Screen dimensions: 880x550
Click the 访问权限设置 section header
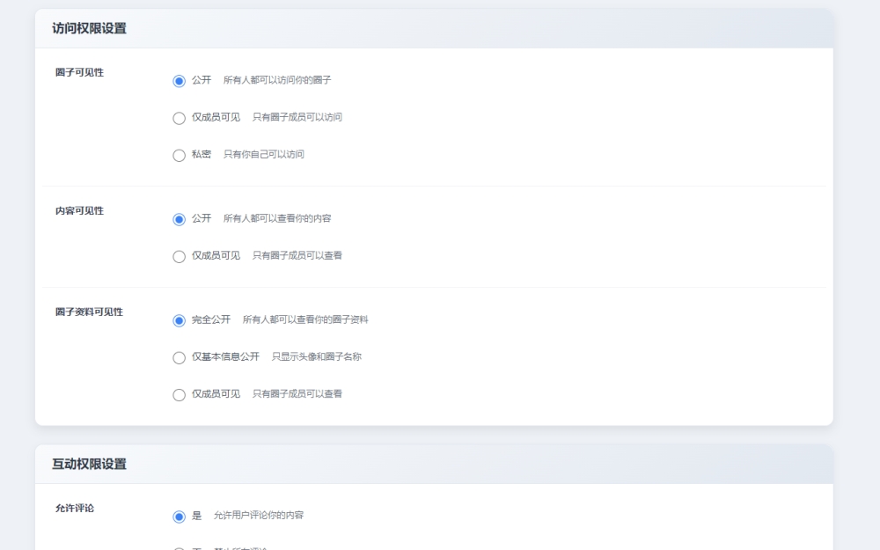click(x=89, y=28)
